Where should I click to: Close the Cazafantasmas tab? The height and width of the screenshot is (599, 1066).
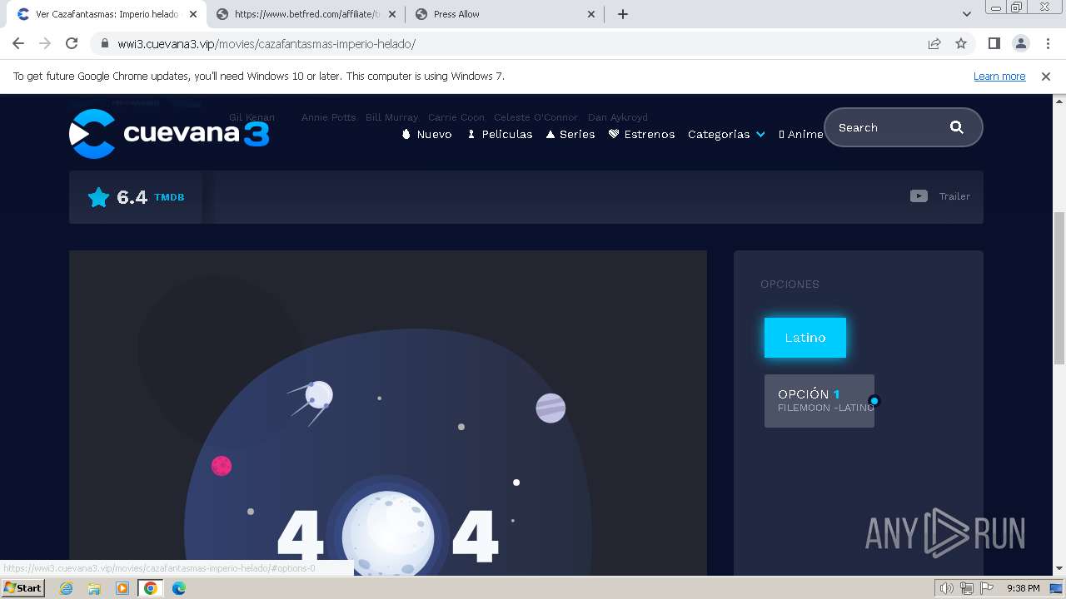click(192, 14)
